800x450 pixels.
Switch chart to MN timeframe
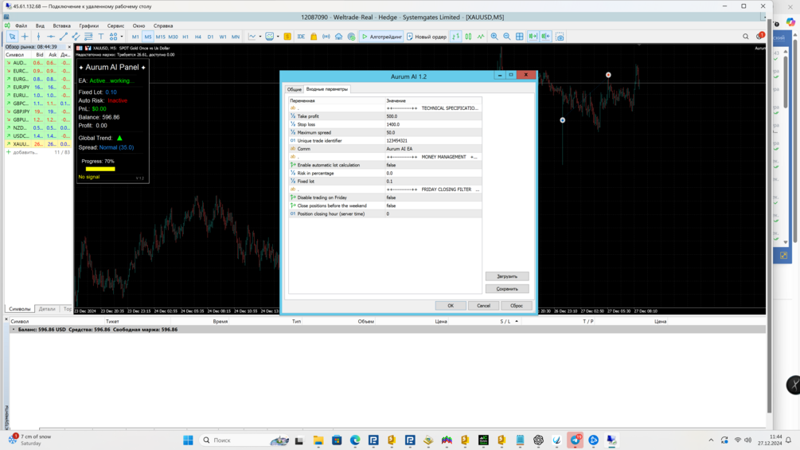click(235, 37)
